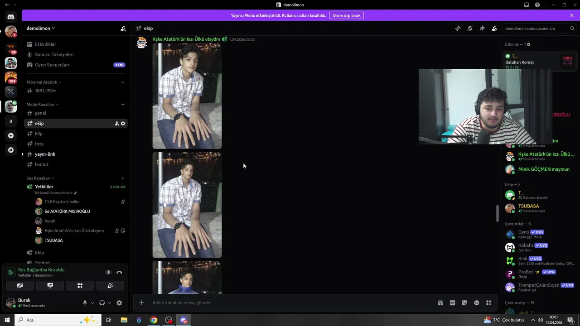
Task: Click the Add a Server plus icon
Action: (x=11, y=135)
